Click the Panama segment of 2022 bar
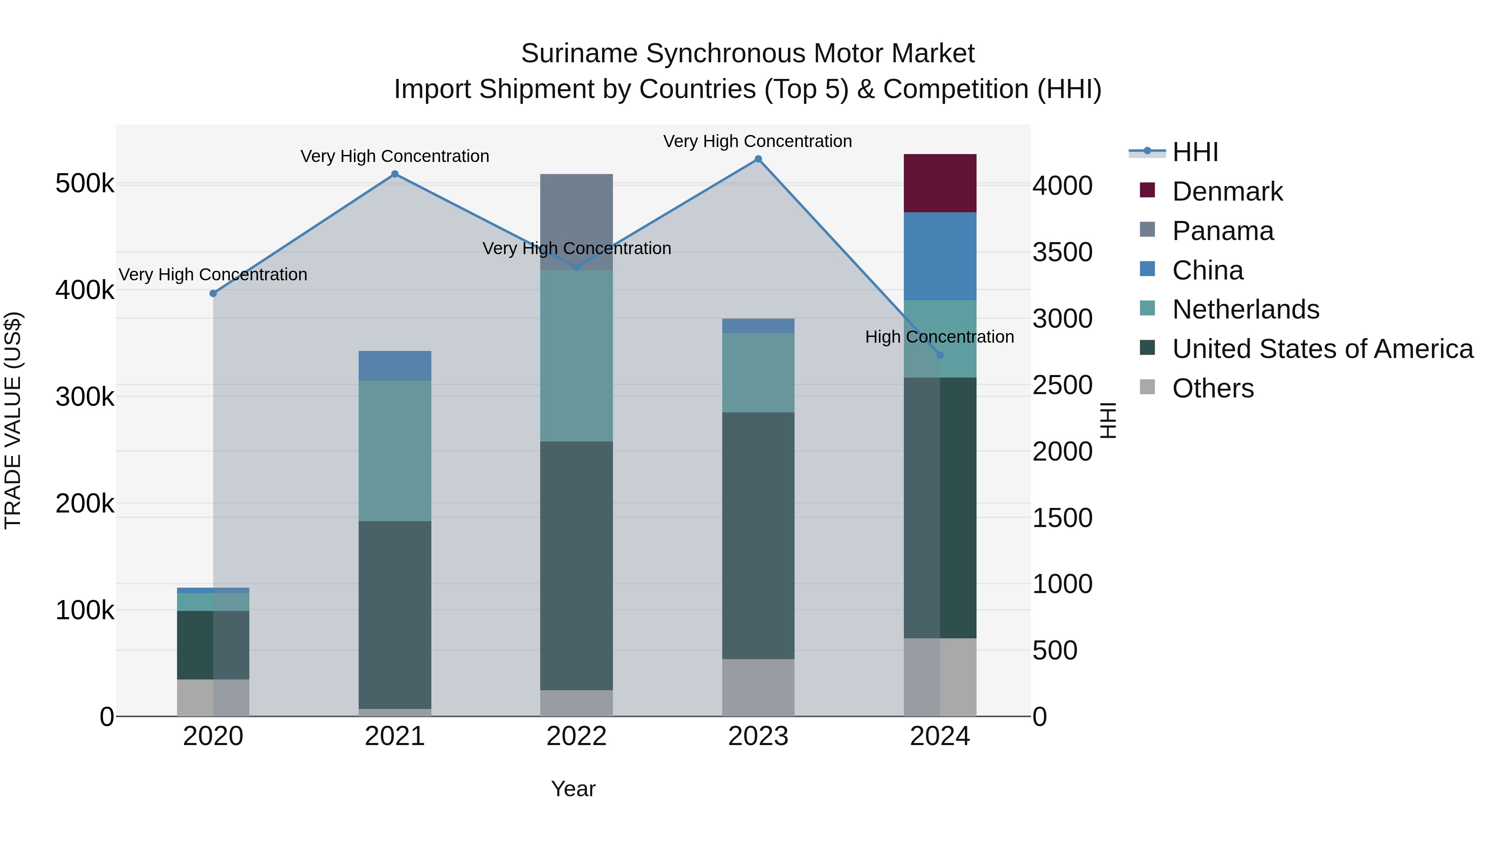Image resolution: width=1496 pixels, height=841 pixels. pyautogui.click(x=577, y=222)
